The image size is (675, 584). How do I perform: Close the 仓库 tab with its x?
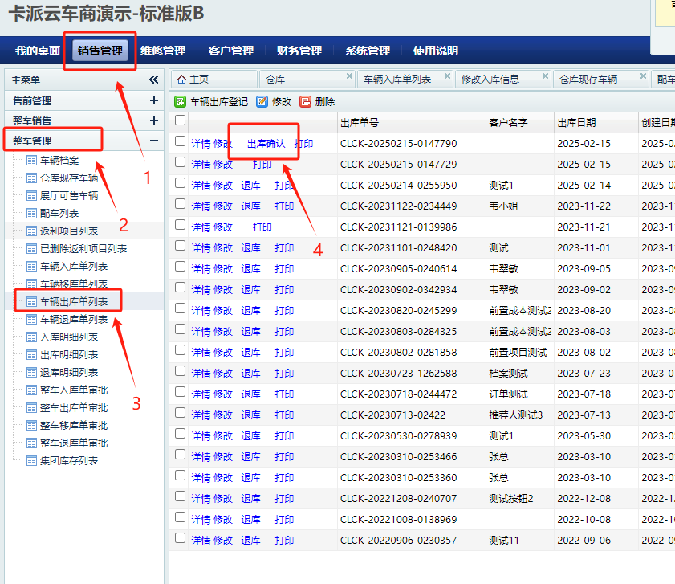click(x=349, y=77)
